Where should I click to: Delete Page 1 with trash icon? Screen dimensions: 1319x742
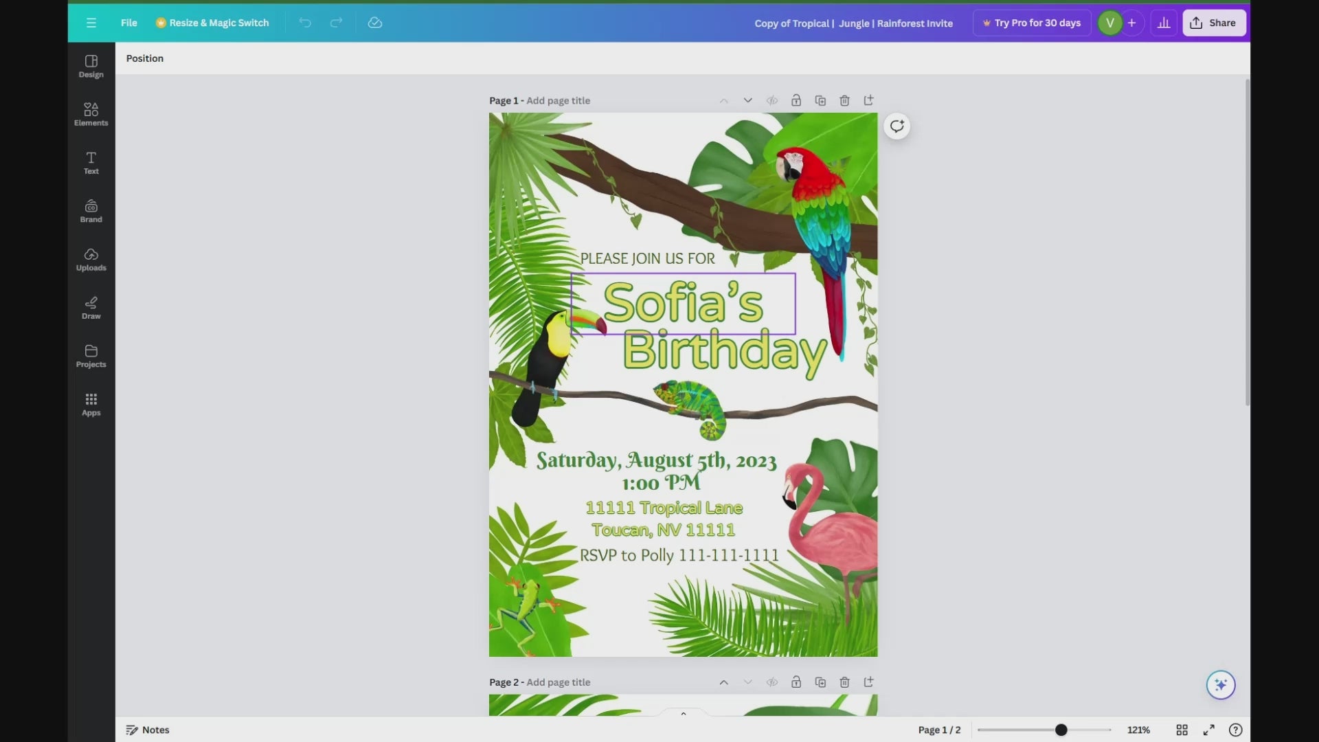coord(844,100)
